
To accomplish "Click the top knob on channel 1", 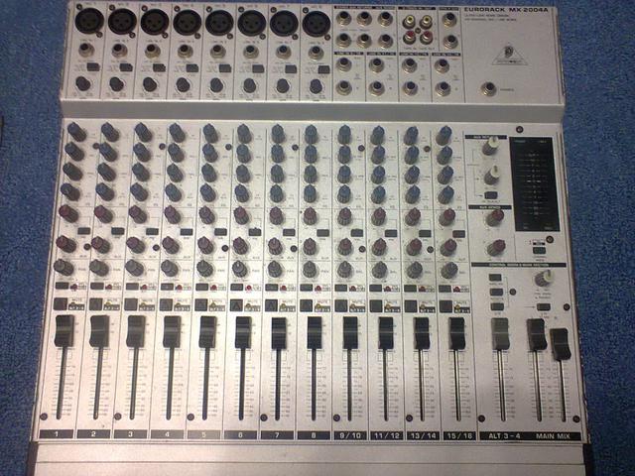I will [x=75, y=131].
